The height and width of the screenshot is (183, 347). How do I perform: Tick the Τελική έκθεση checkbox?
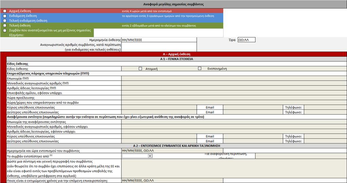(5, 26)
